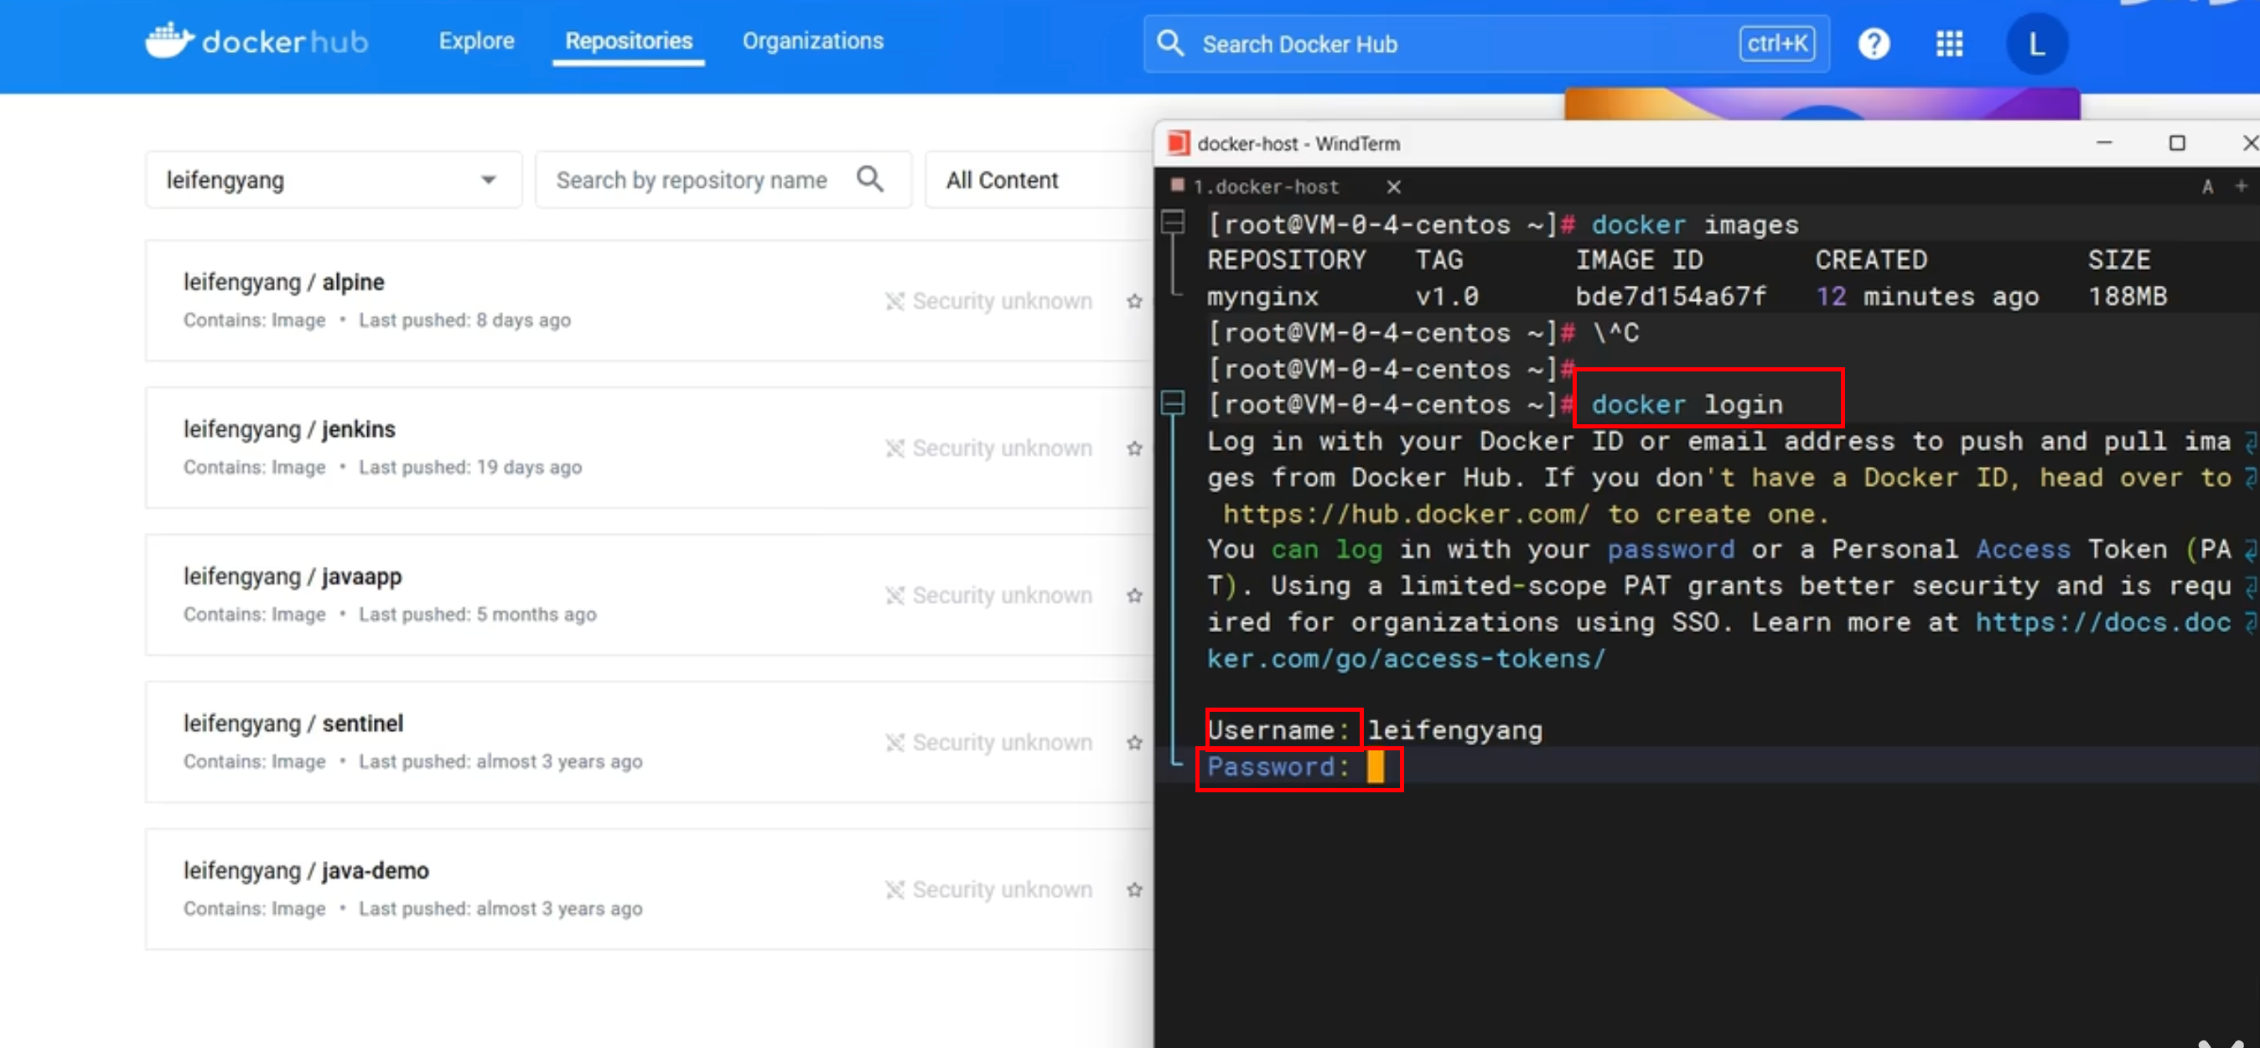Open the user avatar L menu
This screenshot has width=2260, height=1048.
pos(2036,43)
